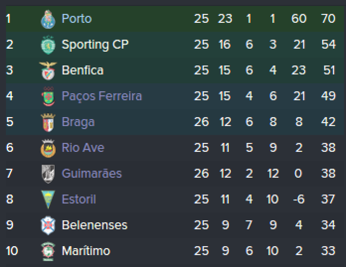This screenshot has height=267, width=346.
Task: Select the Guimarães team name
Action: click(91, 174)
